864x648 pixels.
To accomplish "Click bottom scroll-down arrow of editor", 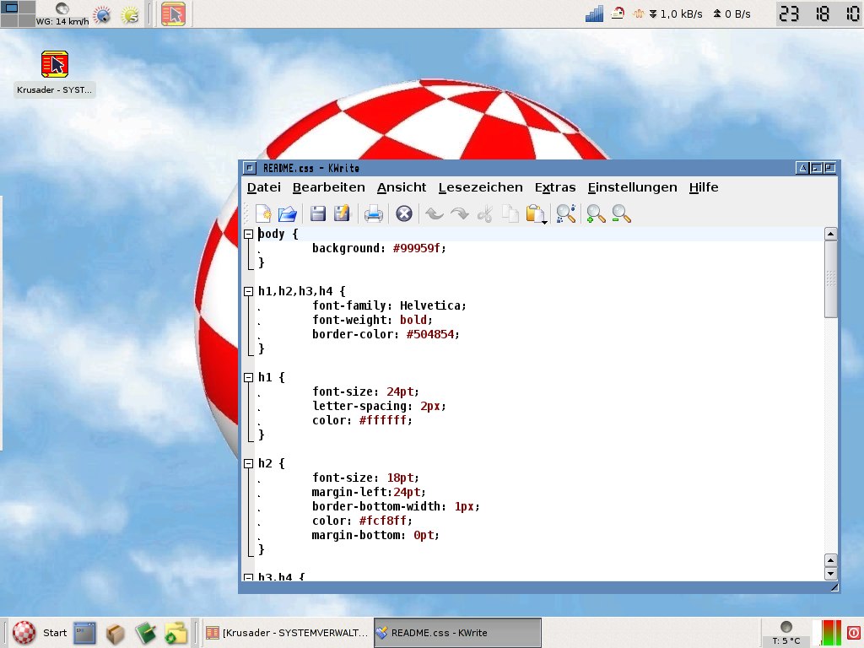I will pos(831,574).
